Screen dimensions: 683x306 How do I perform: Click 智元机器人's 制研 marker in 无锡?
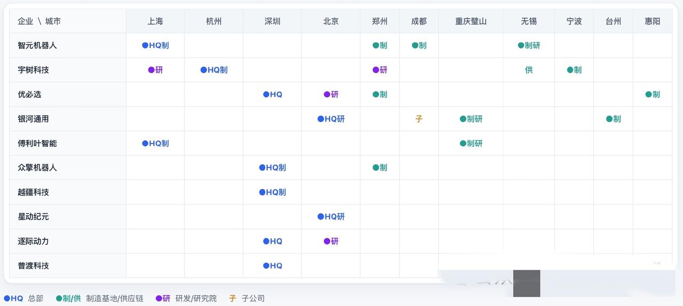coord(529,45)
